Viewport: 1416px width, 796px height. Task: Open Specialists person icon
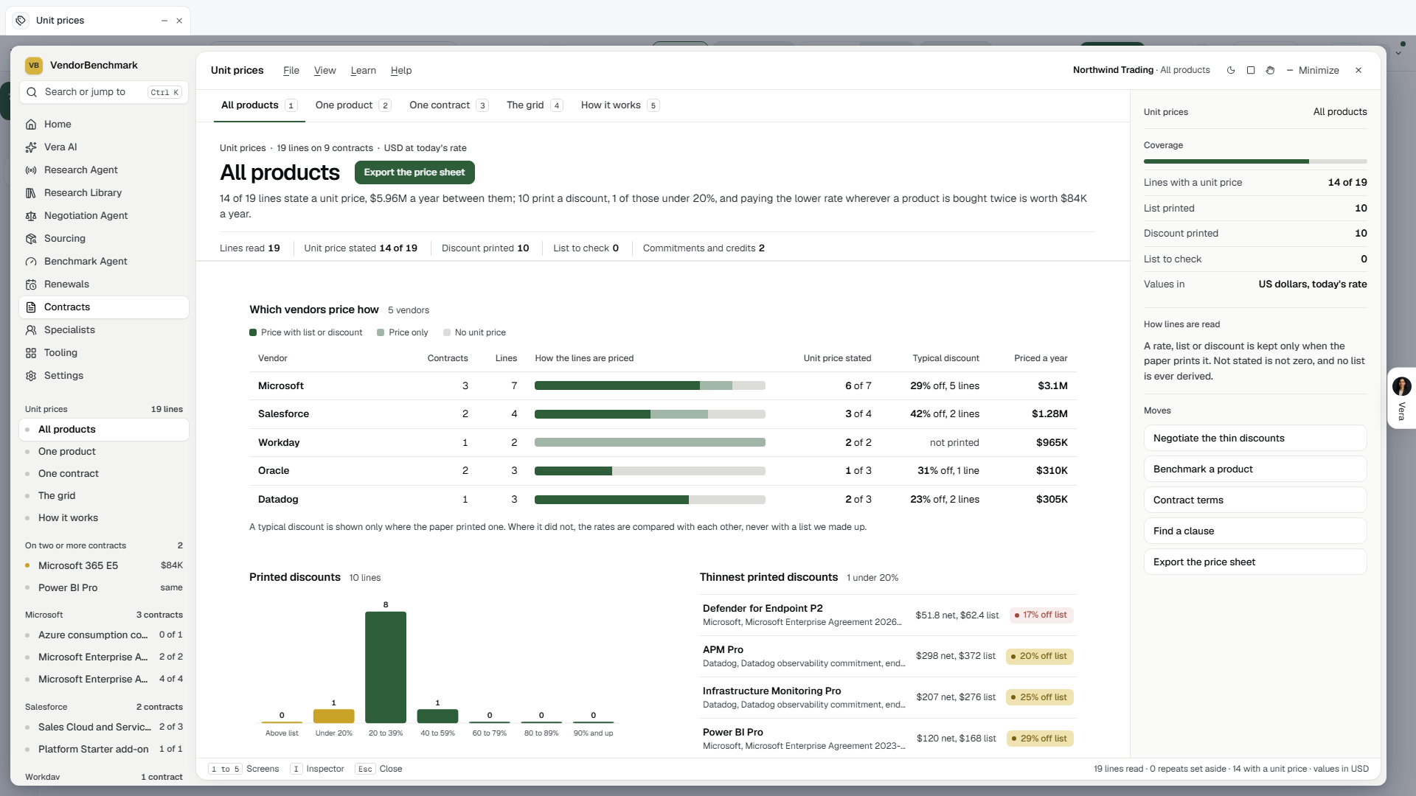click(31, 330)
